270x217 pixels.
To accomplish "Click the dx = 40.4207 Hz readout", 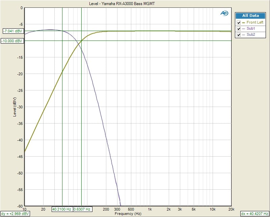I will pyautogui.click(x=254, y=214).
